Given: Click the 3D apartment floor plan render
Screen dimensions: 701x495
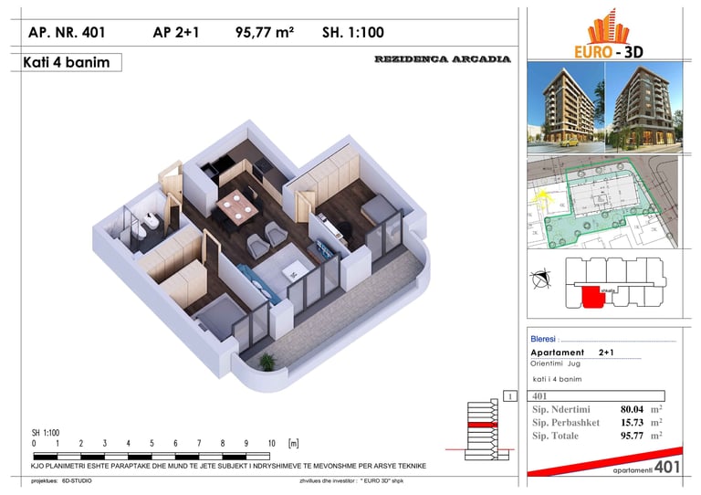Looking at the screenshot, I should tap(262, 255).
